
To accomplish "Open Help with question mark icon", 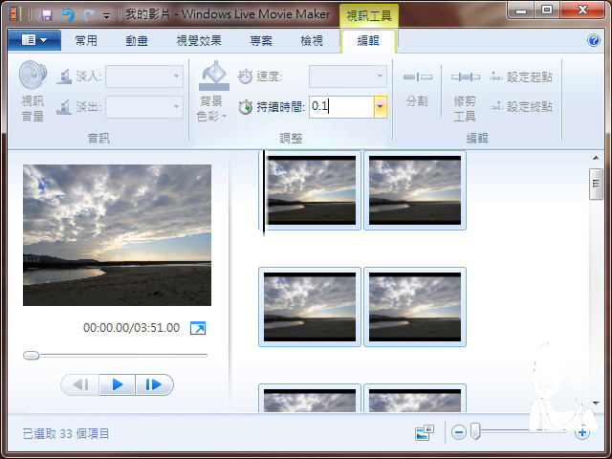I will [x=594, y=40].
